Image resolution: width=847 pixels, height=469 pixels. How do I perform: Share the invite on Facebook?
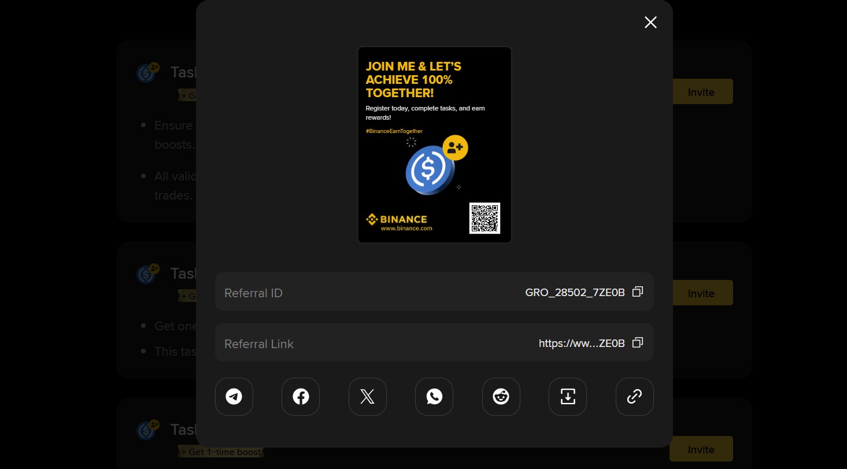pyautogui.click(x=301, y=397)
